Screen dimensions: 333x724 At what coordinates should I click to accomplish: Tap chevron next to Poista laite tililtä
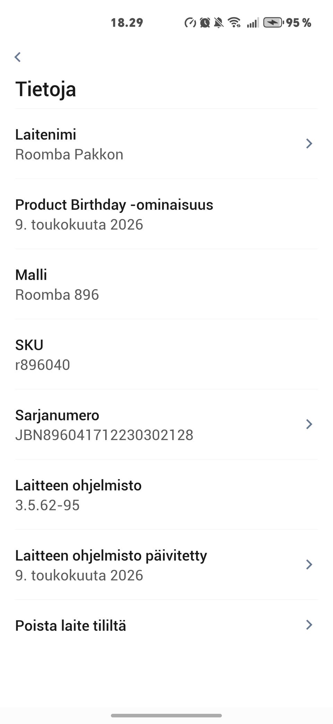click(x=309, y=625)
